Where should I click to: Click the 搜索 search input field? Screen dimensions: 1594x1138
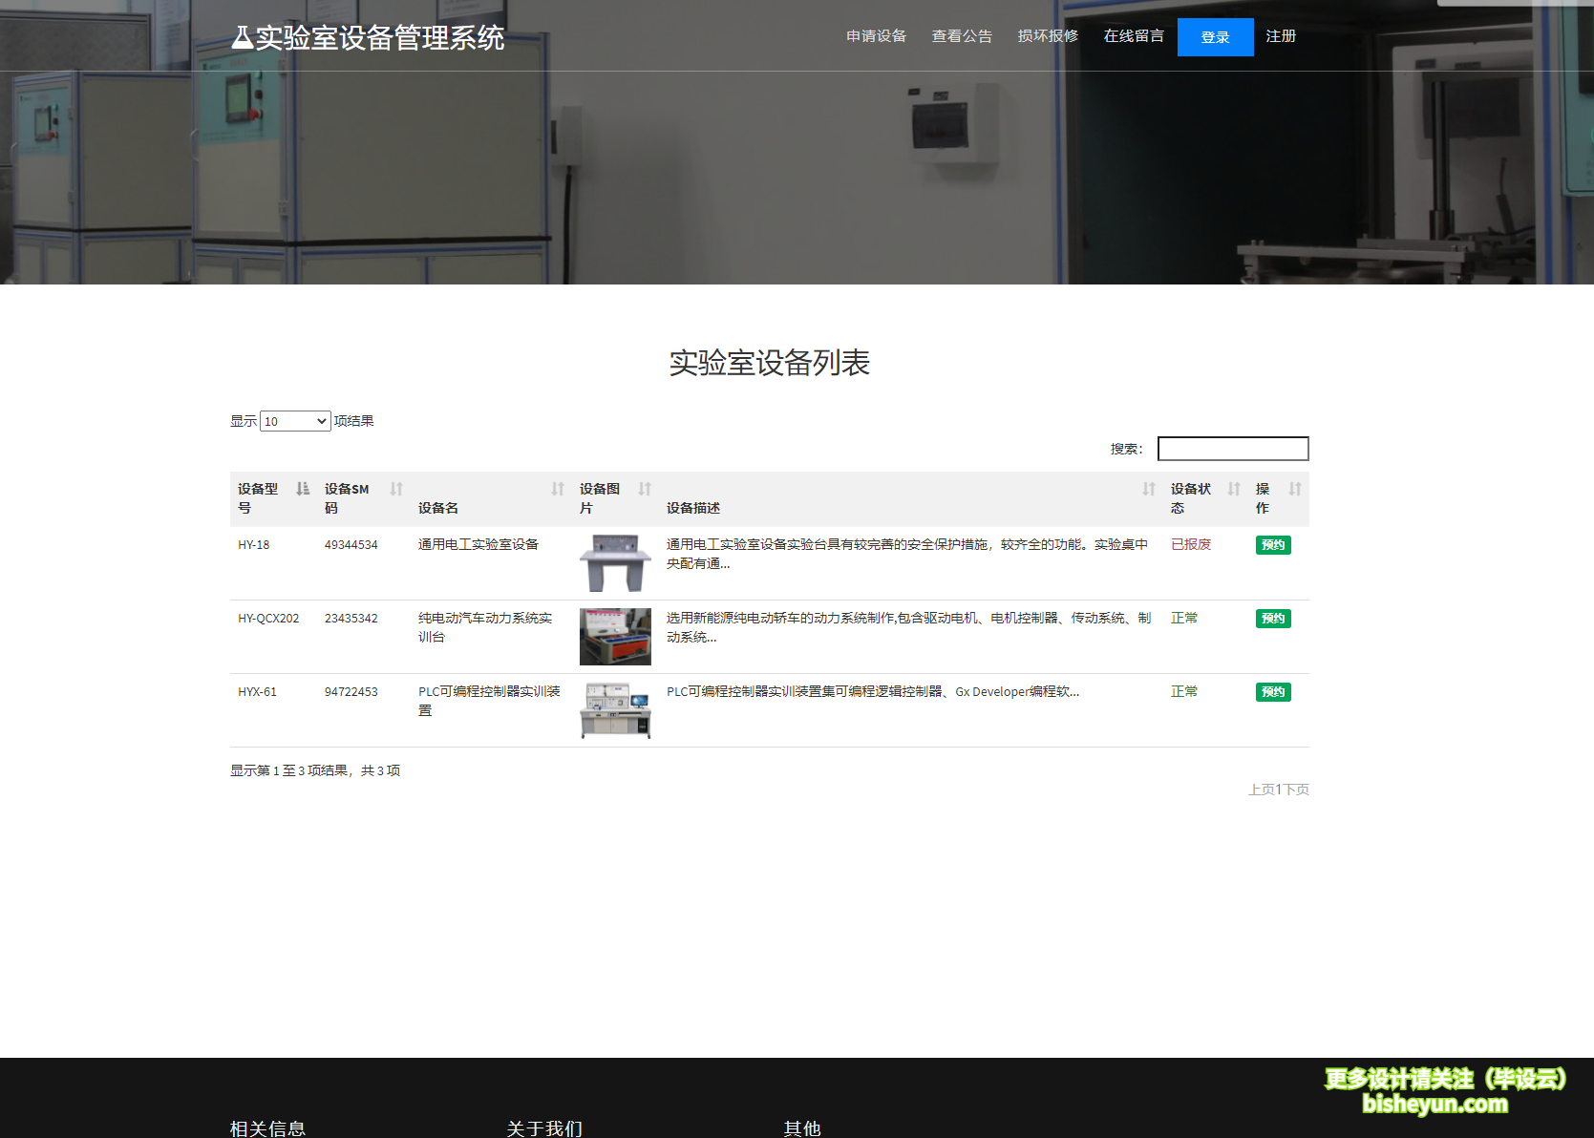click(1233, 448)
